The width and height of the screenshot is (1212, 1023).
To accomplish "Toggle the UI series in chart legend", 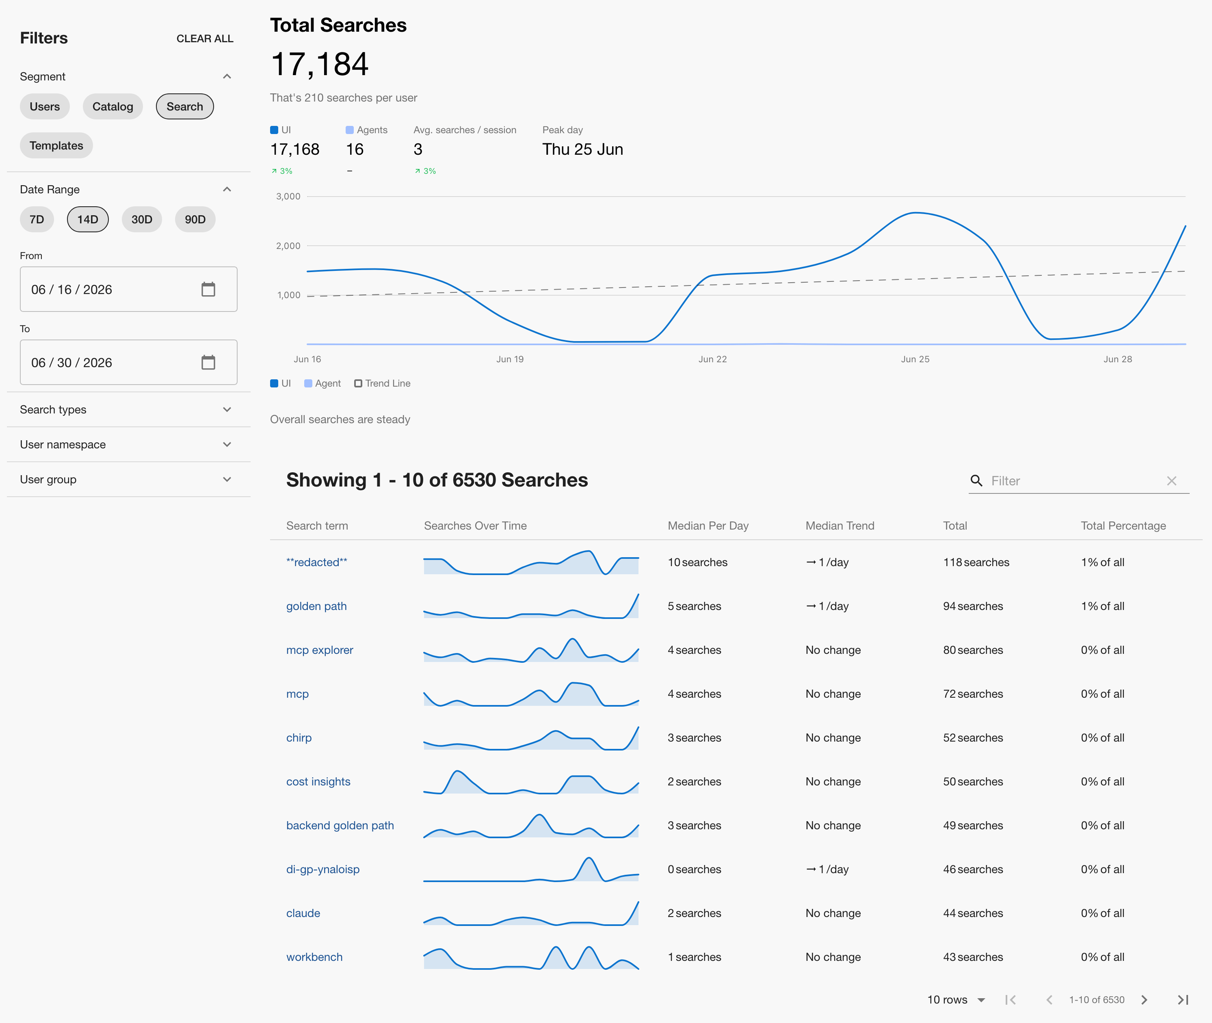I will coord(281,383).
